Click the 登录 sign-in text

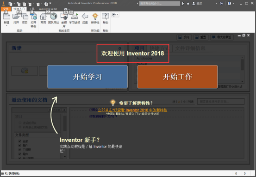(200, 3)
